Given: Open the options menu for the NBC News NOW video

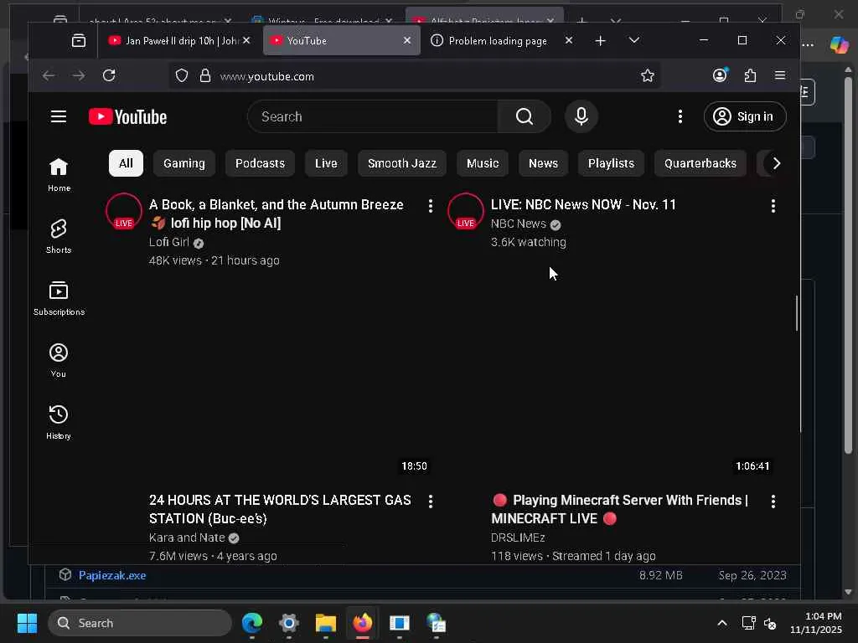Looking at the screenshot, I should coord(773,206).
